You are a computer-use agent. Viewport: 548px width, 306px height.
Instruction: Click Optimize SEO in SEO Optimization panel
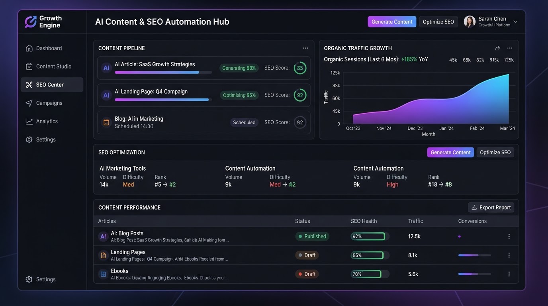click(x=495, y=152)
